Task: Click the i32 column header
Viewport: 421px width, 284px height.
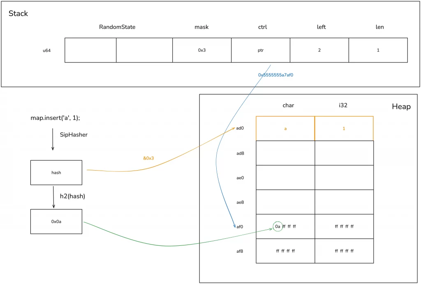Action: point(343,105)
